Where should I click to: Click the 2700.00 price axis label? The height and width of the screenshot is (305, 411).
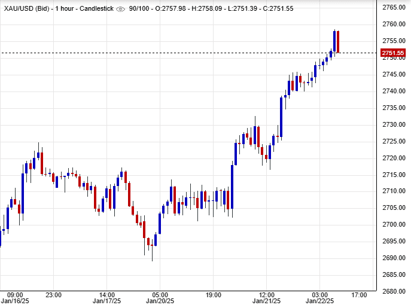[x=394, y=224]
